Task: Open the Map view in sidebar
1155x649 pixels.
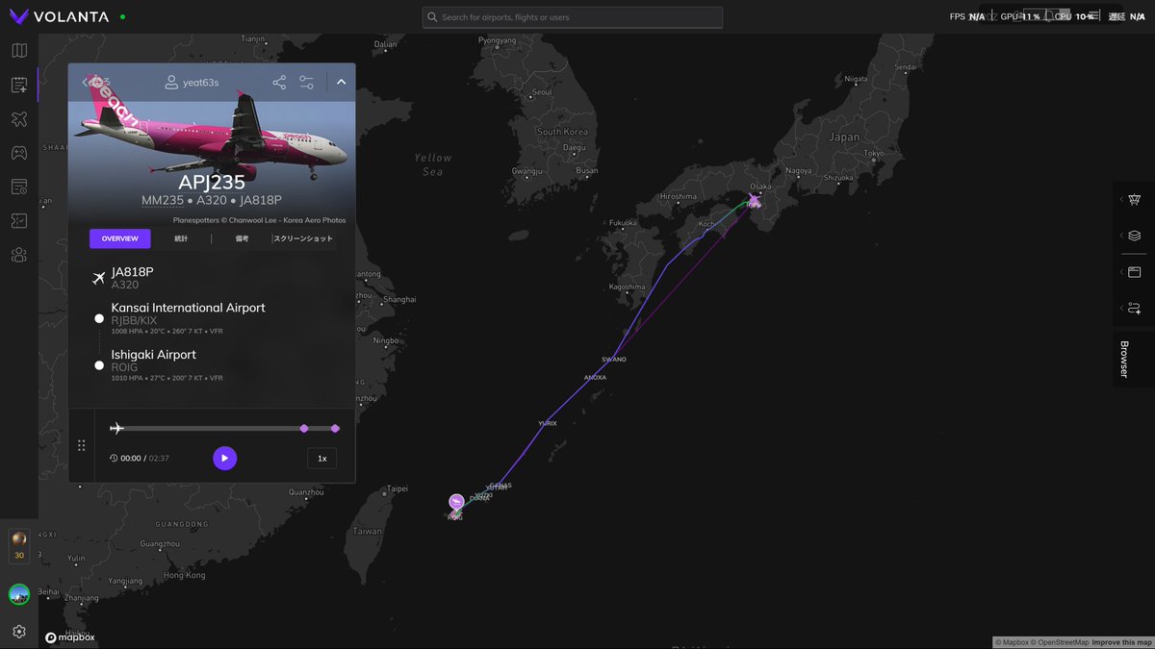Action: coord(19,51)
